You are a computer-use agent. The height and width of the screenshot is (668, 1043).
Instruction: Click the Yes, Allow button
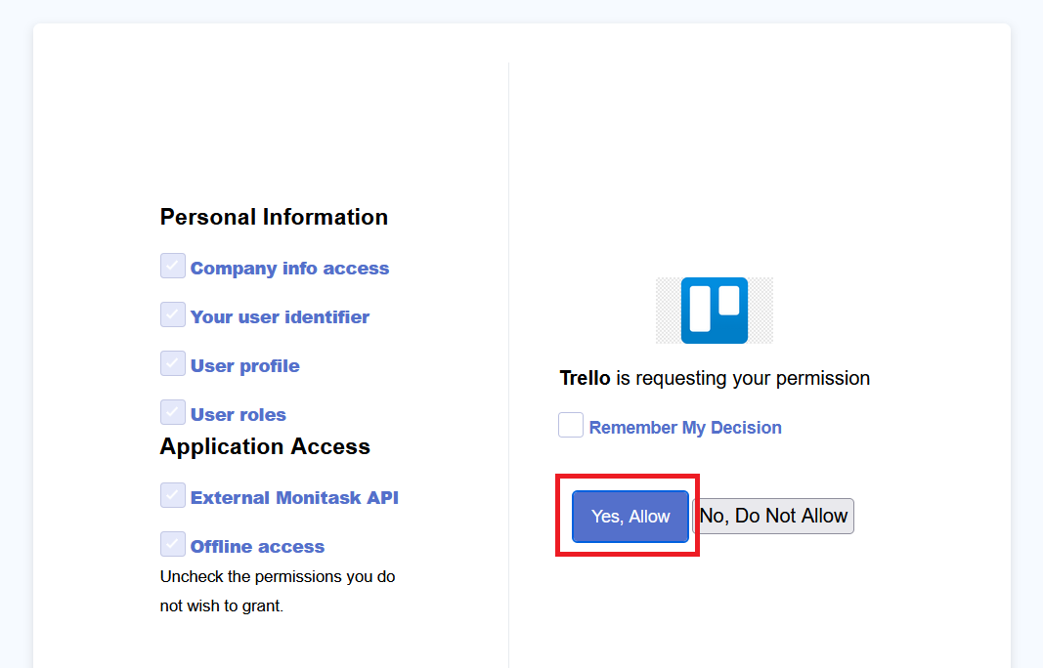(x=630, y=517)
